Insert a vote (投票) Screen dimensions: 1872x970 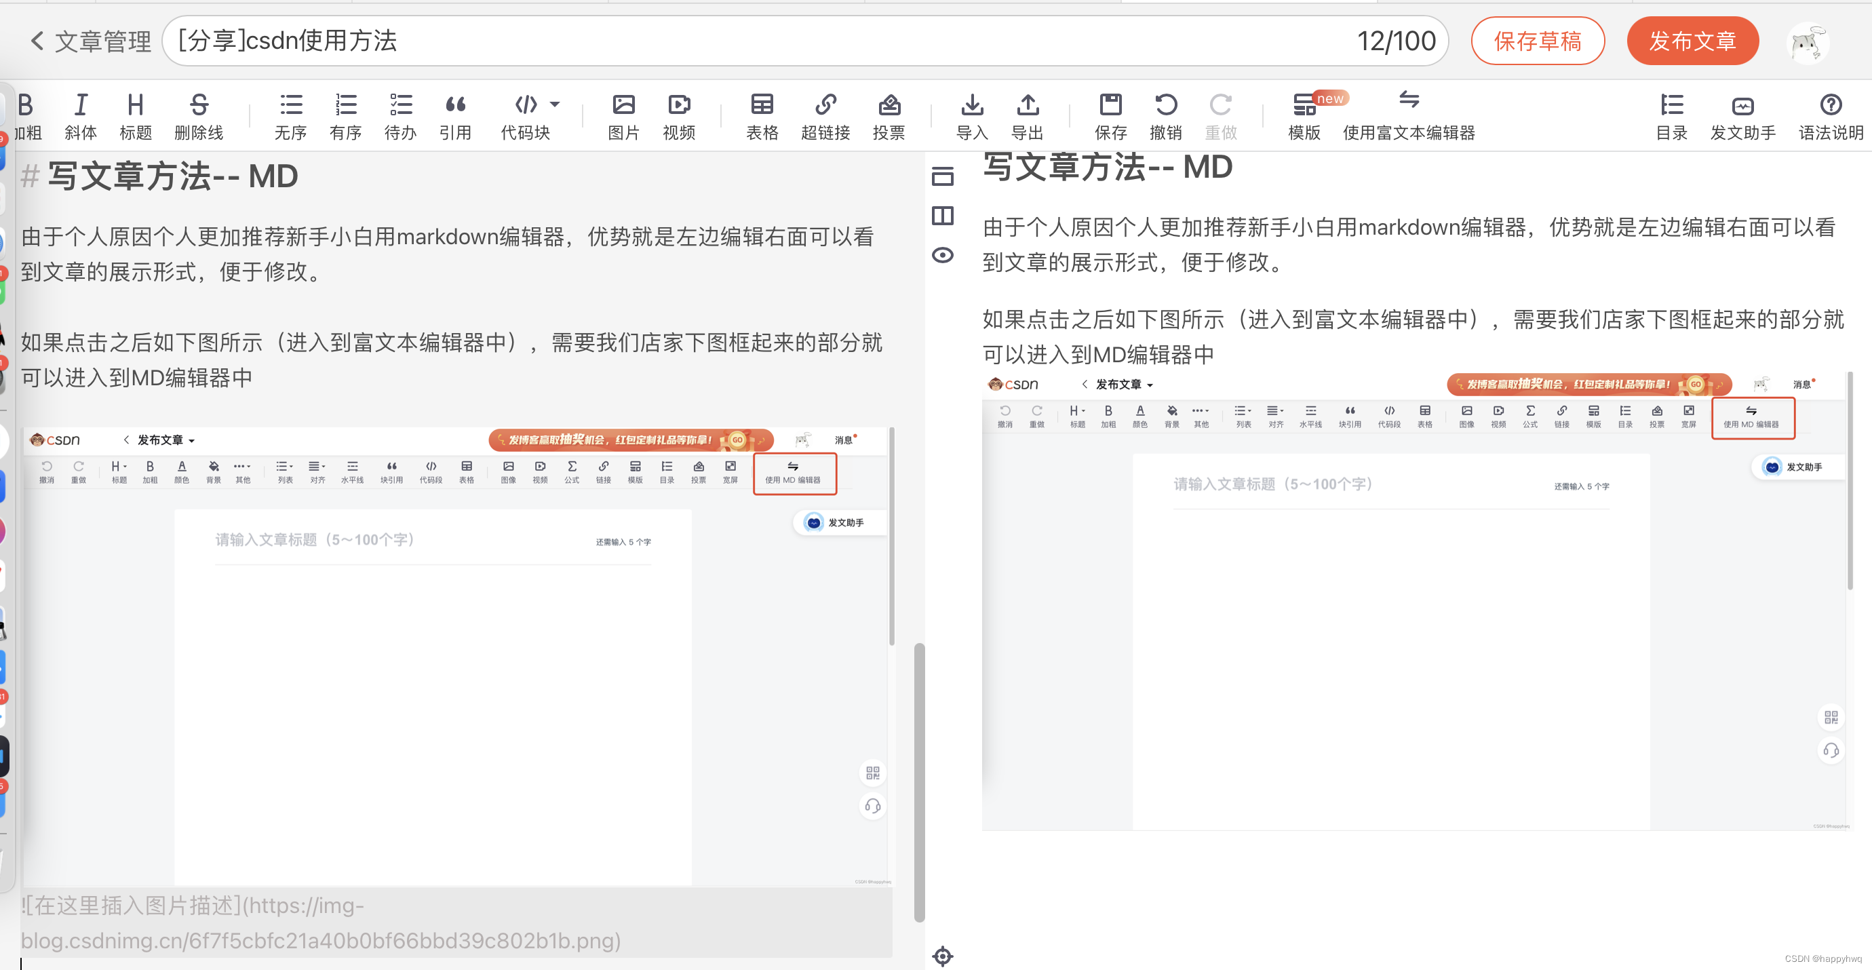pyautogui.click(x=889, y=116)
